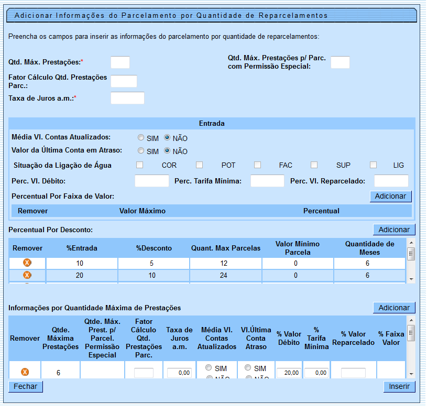427x413 pixels.
Task: Click Adicionar for Percentual Por Faixa de Valor
Action: [391, 196]
